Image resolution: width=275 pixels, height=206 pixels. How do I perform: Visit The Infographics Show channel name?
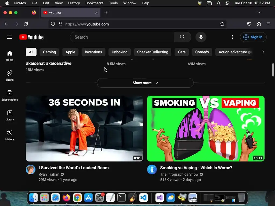[179, 174]
